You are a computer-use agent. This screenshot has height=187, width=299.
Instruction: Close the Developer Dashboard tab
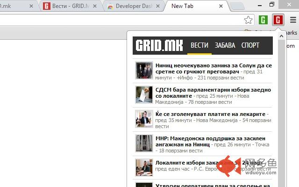pos(158,6)
